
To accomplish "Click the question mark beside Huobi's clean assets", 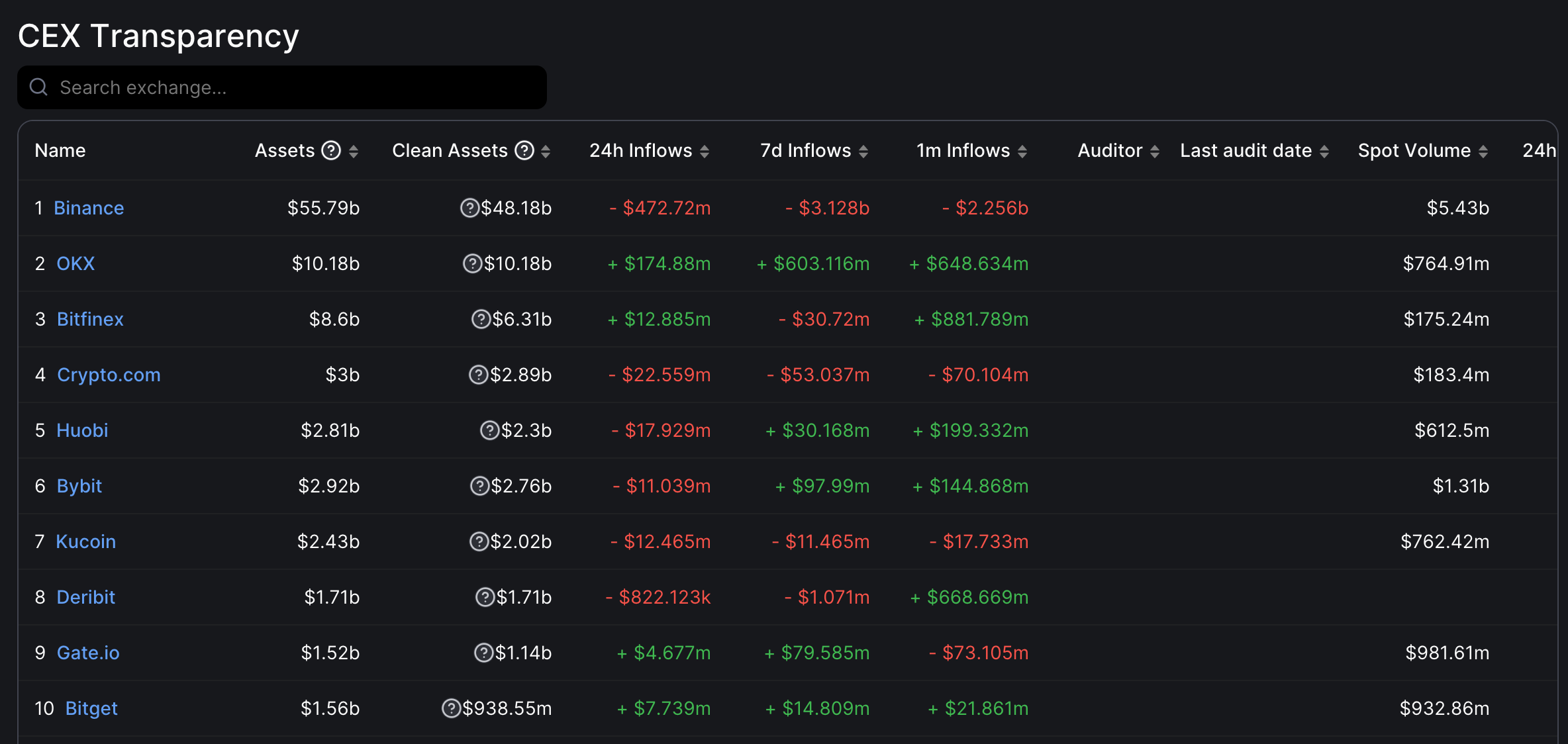I will pyautogui.click(x=489, y=430).
